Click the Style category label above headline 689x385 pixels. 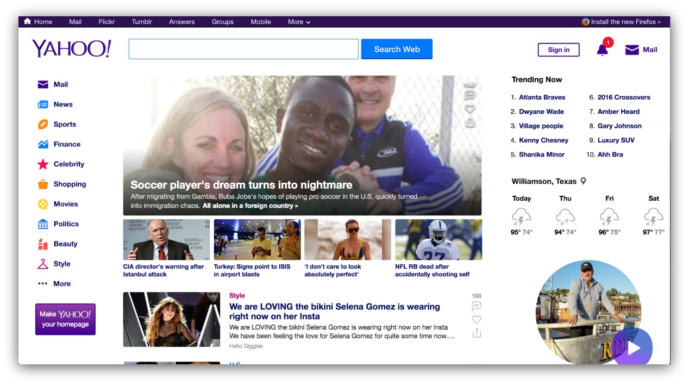[x=237, y=296]
